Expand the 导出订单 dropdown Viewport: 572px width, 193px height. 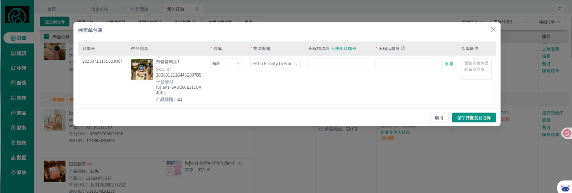pos(549,22)
